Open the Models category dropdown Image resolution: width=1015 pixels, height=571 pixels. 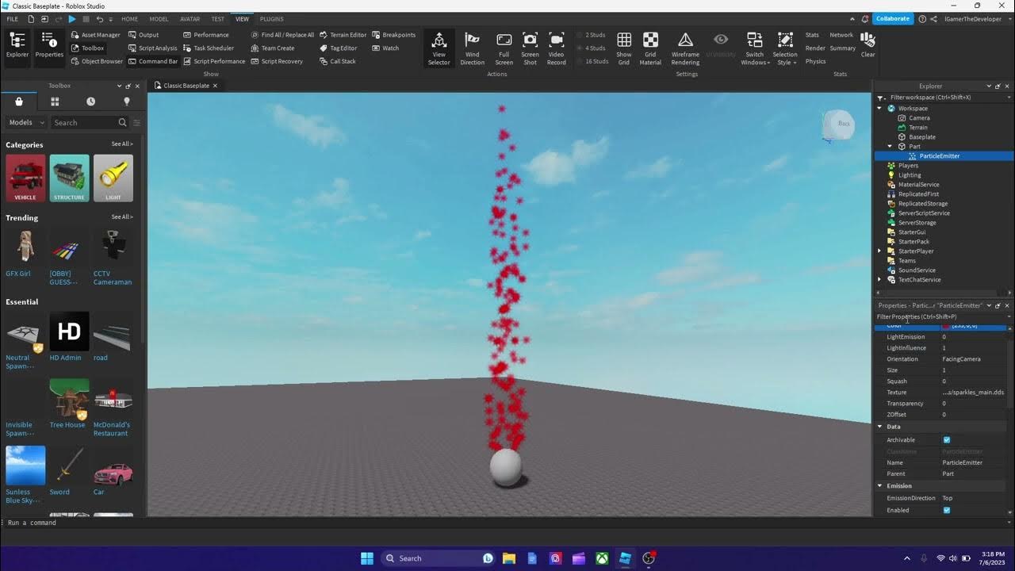pyautogui.click(x=26, y=122)
